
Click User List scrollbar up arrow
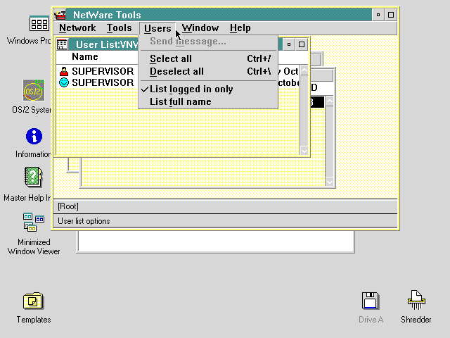tap(304, 70)
